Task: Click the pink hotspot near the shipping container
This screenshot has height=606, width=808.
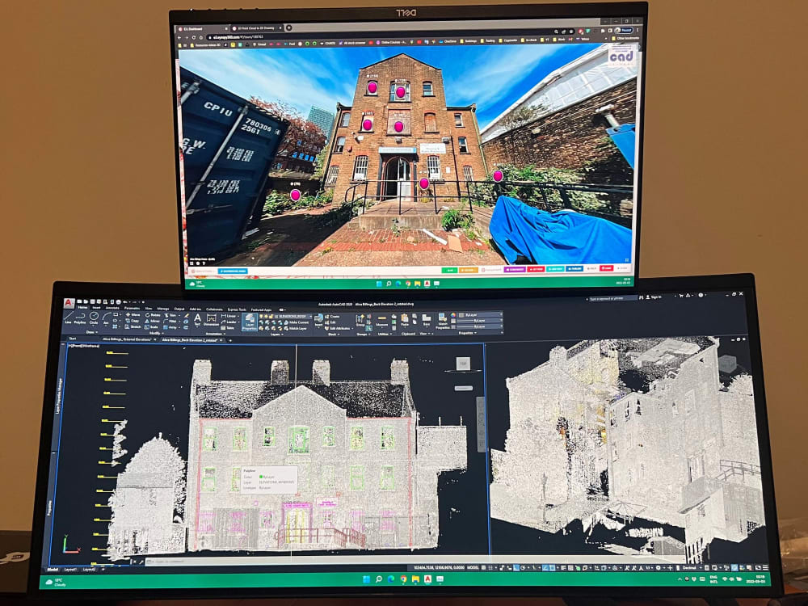Action: 295,195
